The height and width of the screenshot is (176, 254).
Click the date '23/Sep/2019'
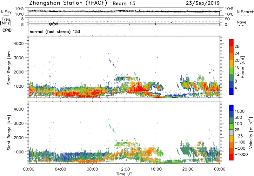203,3
